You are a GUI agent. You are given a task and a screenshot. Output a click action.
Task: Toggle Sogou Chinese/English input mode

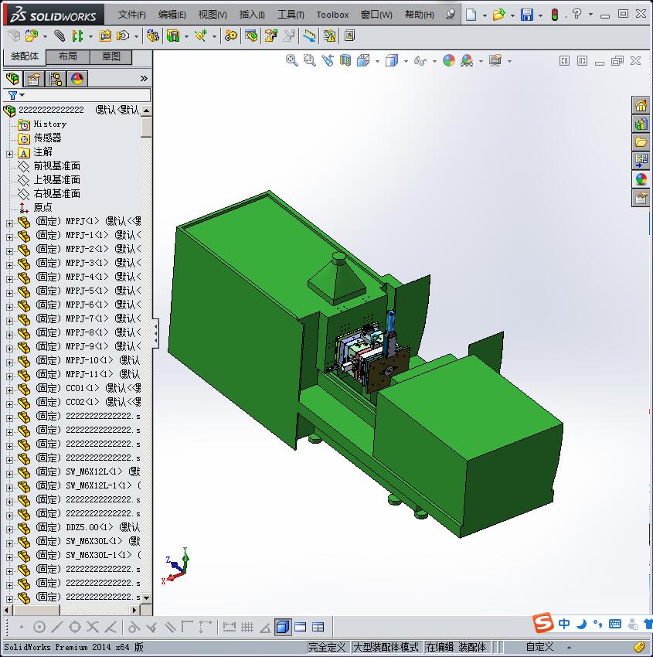coord(564,625)
